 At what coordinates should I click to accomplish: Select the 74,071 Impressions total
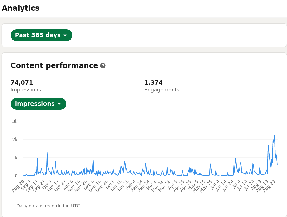point(22,83)
